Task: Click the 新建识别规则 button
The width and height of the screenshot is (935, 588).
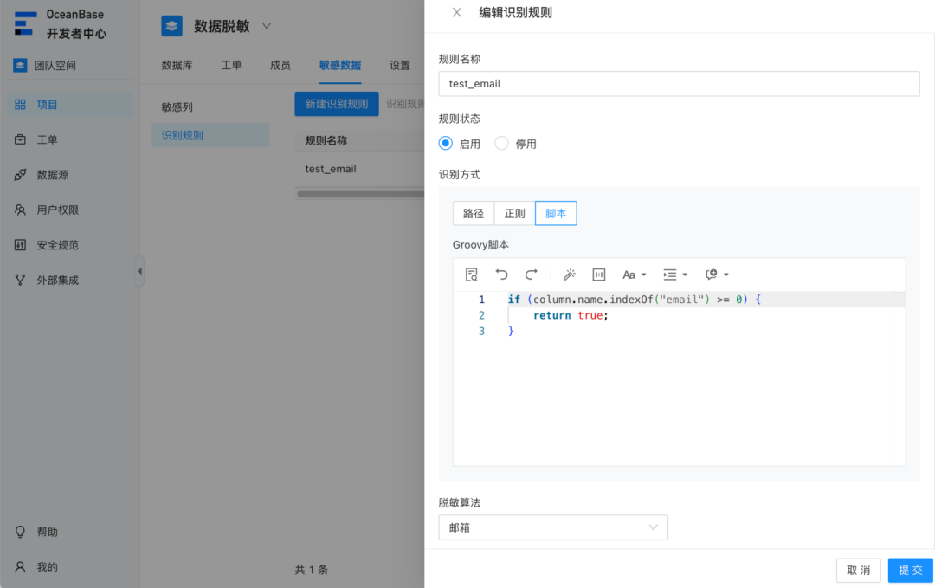Action: (336, 103)
